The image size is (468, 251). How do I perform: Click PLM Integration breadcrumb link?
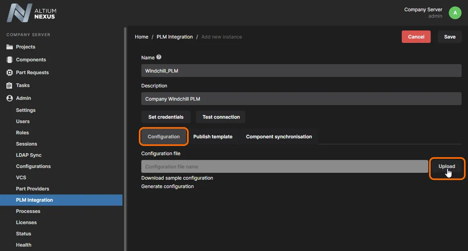click(175, 36)
